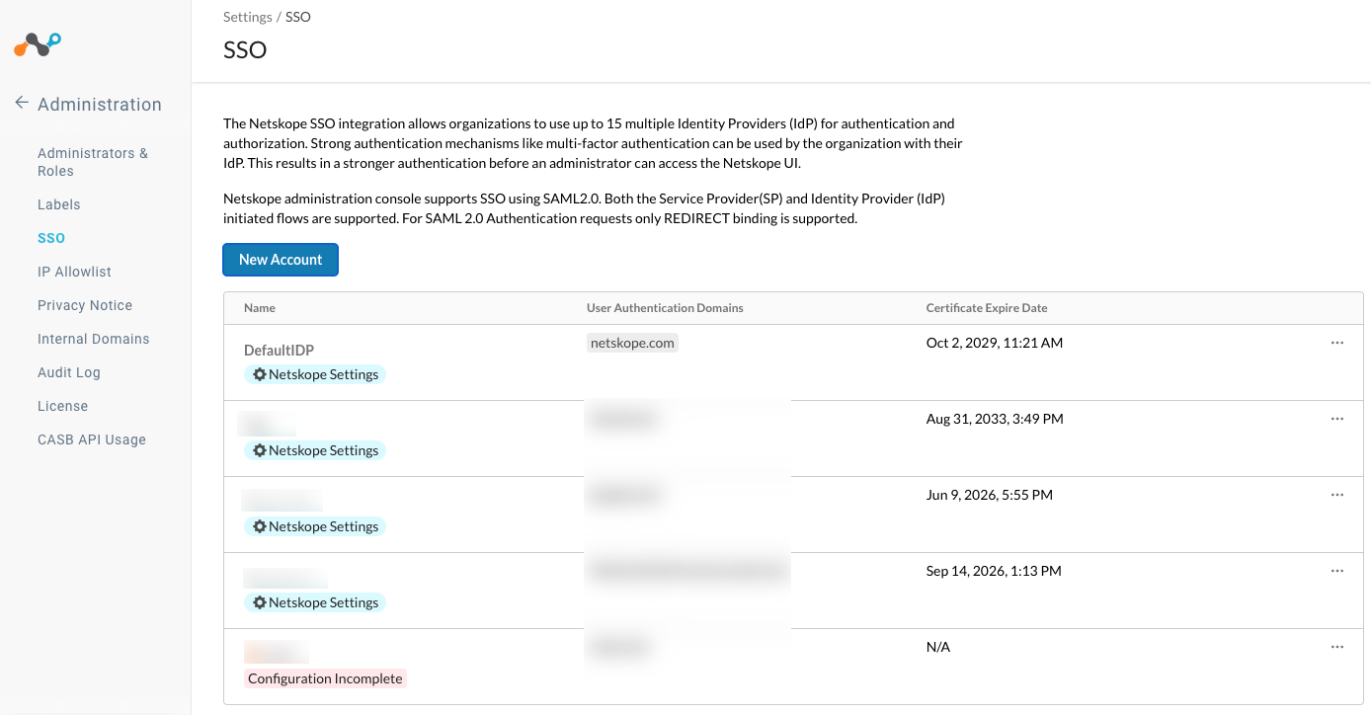Image resolution: width=1371 pixels, height=715 pixels.
Task: Select IP Allowlist in the sidebar
Action: (75, 272)
